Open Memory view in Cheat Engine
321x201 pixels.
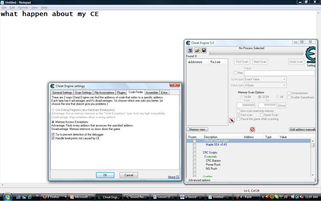pyautogui.click(x=197, y=129)
